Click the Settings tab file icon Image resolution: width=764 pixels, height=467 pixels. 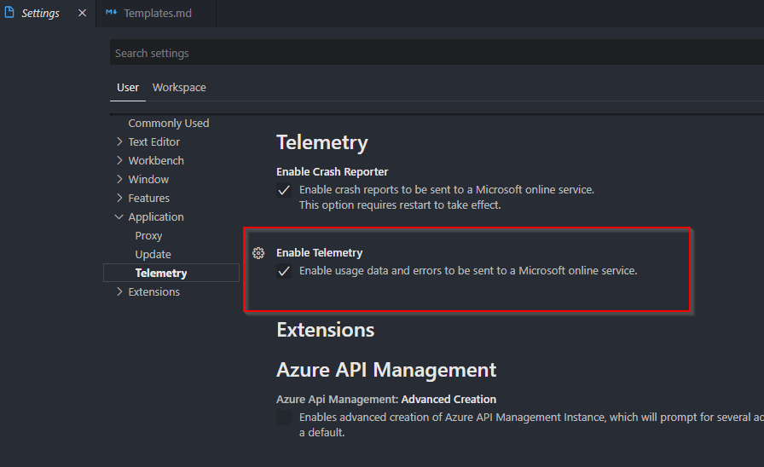(x=9, y=13)
